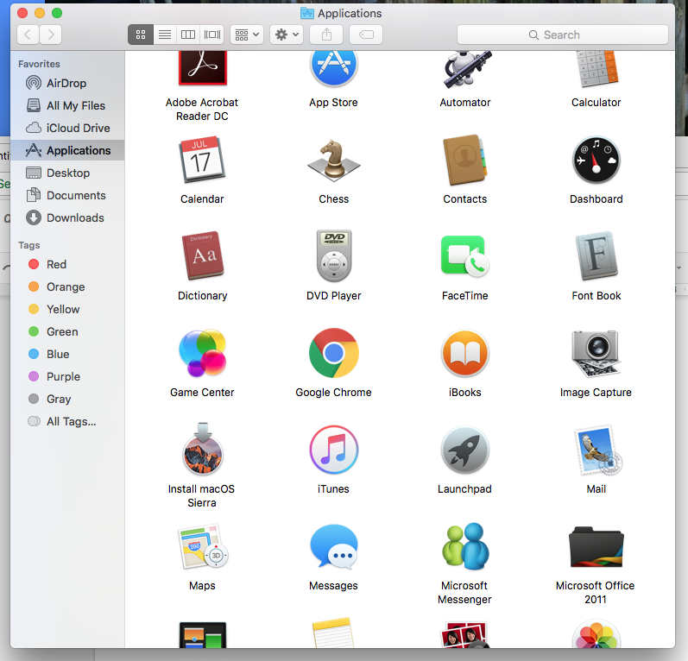Select the Microsoft Messenger icon
The height and width of the screenshot is (661, 688).
[465, 546]
